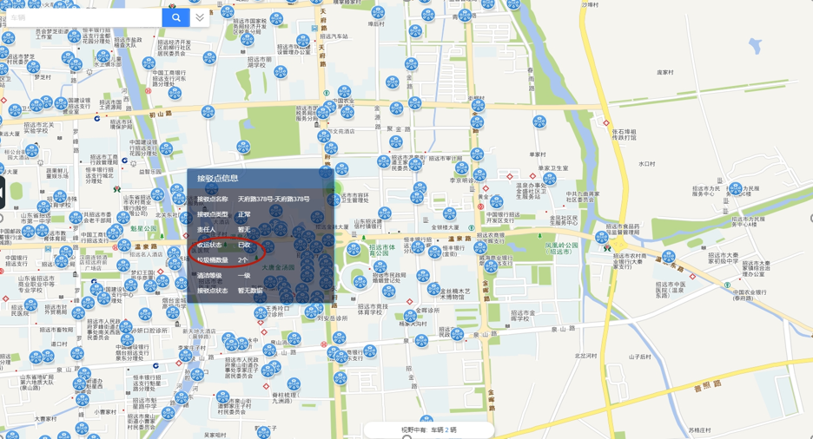
Task: Click the blue magnifier search button
Action: [x=175, y=17]
